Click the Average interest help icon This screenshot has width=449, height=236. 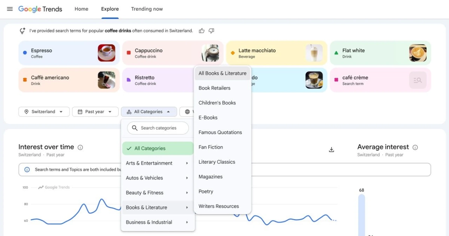[415, 147]
